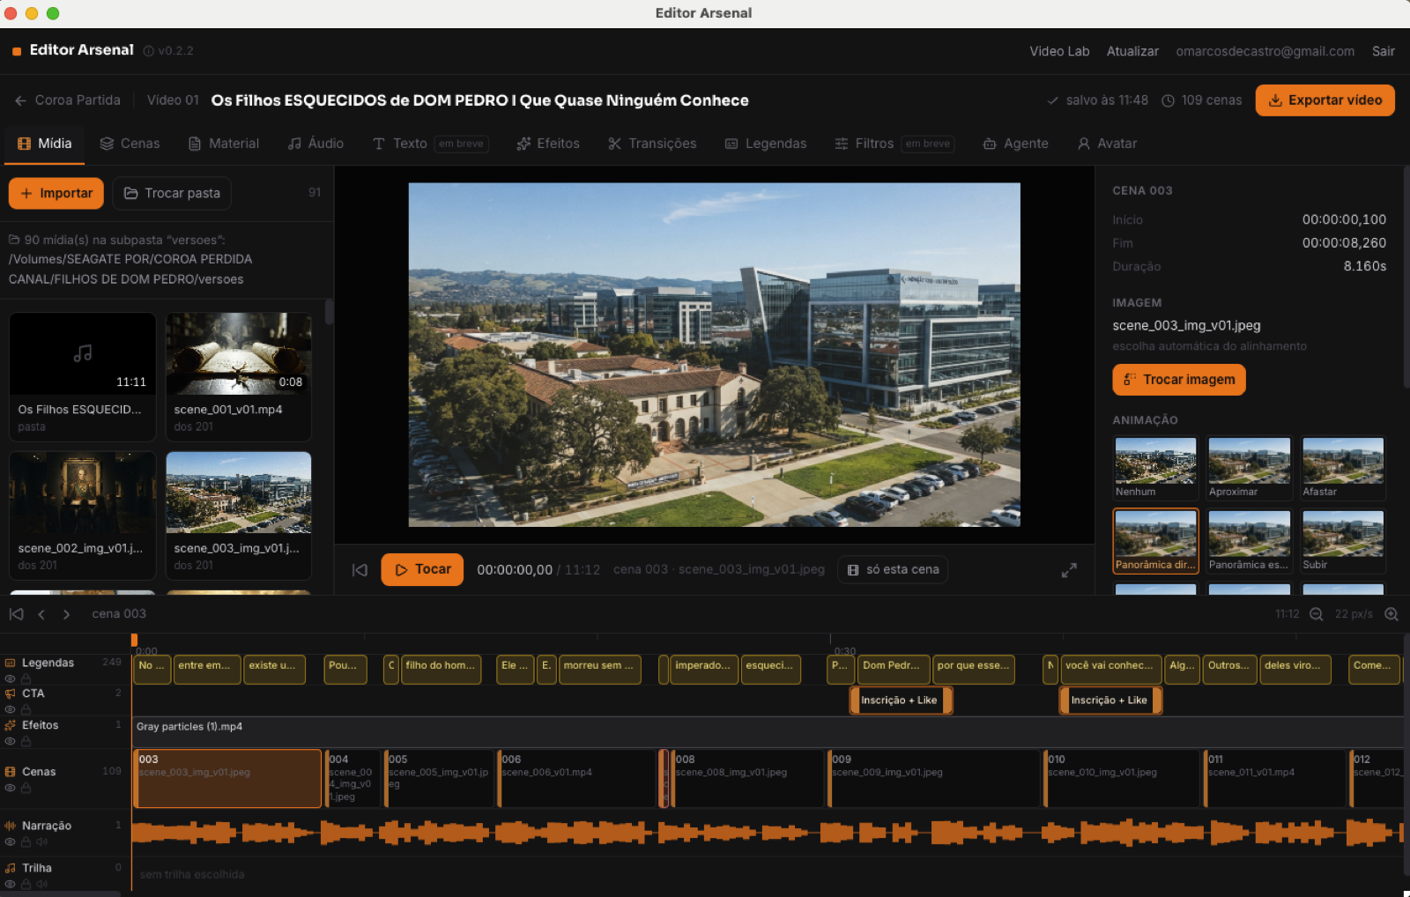1410x897 pixels.
Task: Expand the preview to fullscreen
Action: [x=1069, y=570]
